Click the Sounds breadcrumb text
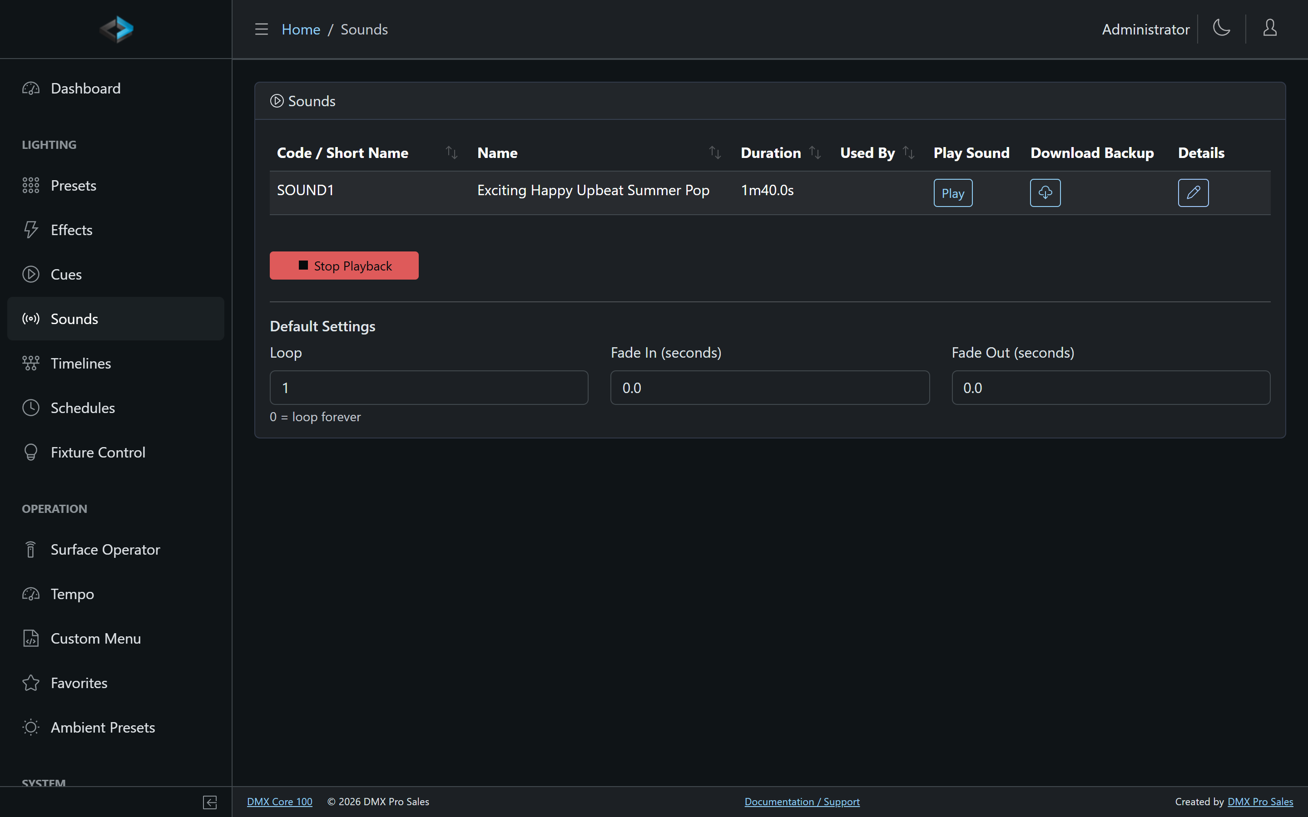 pos(364,29)
